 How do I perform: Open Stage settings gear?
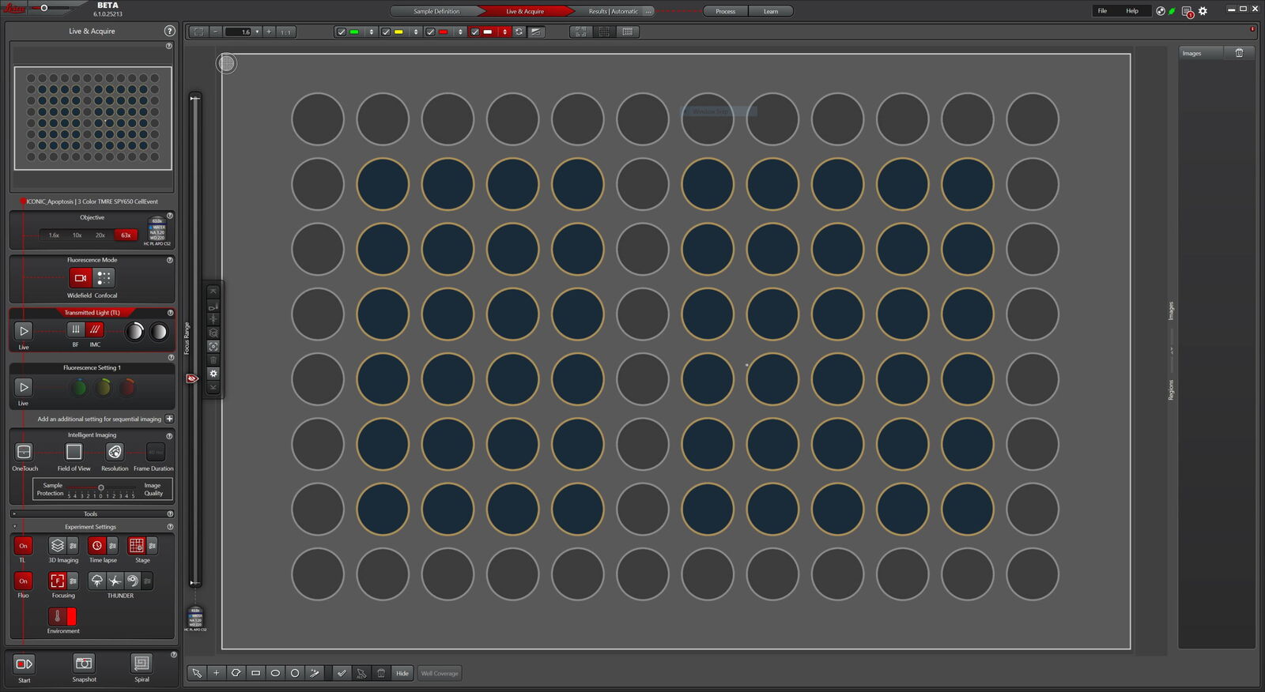coord(152,546)
